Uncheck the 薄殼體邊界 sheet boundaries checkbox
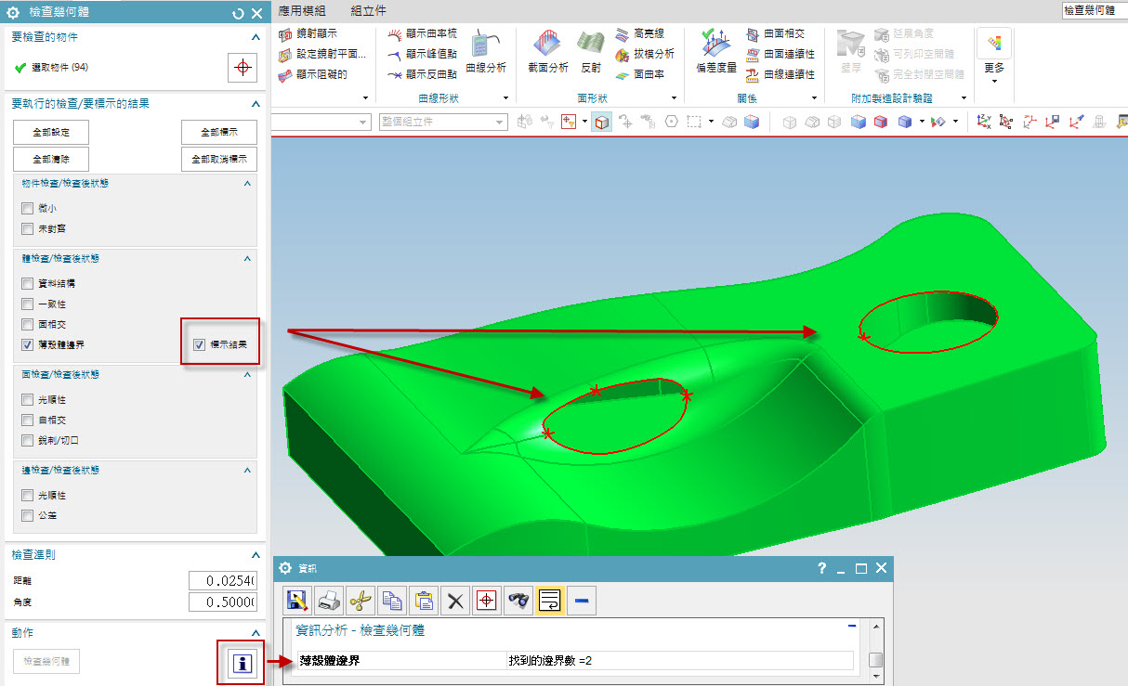The width and height of the screenshot is (1128, 686). tap(27, 344)
